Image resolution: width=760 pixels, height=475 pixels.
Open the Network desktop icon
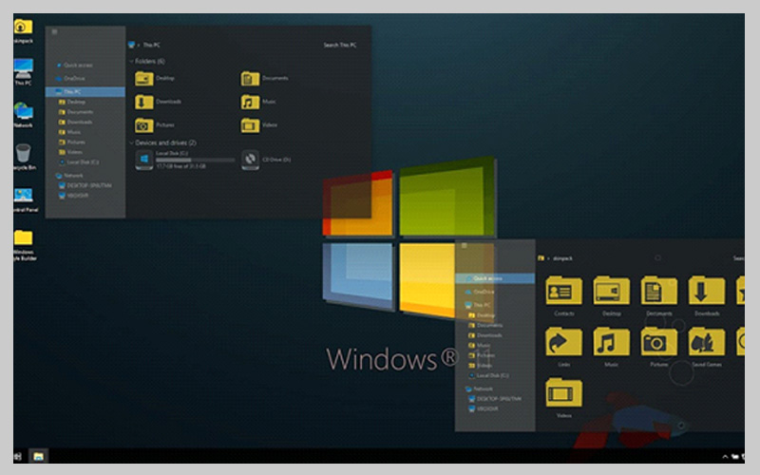[x=23, y=111]
